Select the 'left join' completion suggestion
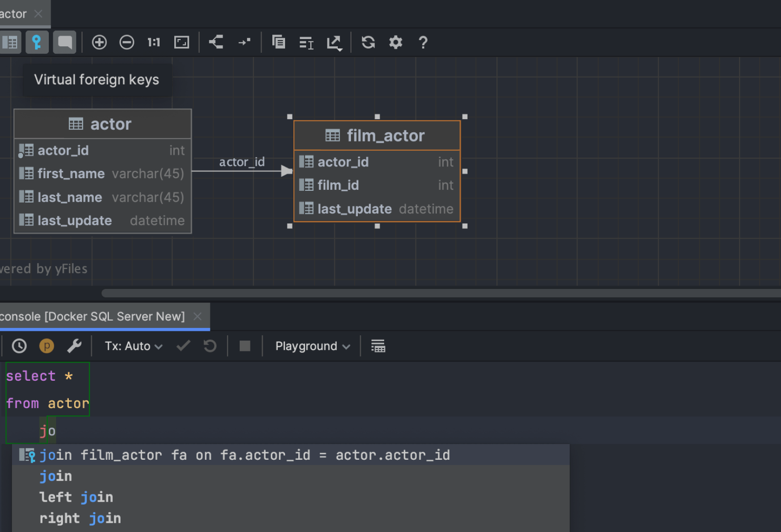This screenshot has width=781, height=532. coord(76,497)
